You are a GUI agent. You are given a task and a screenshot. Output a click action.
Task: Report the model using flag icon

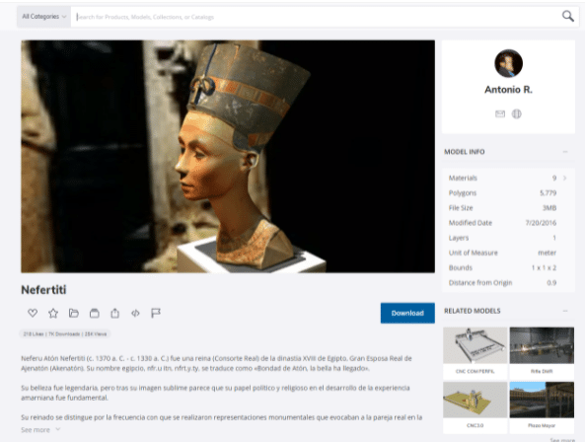[156, 313]
